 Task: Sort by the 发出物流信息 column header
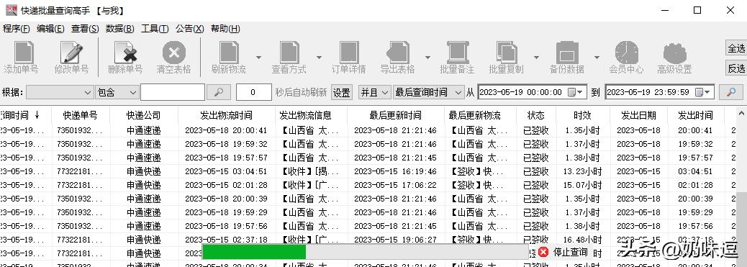tap(311, 115)
